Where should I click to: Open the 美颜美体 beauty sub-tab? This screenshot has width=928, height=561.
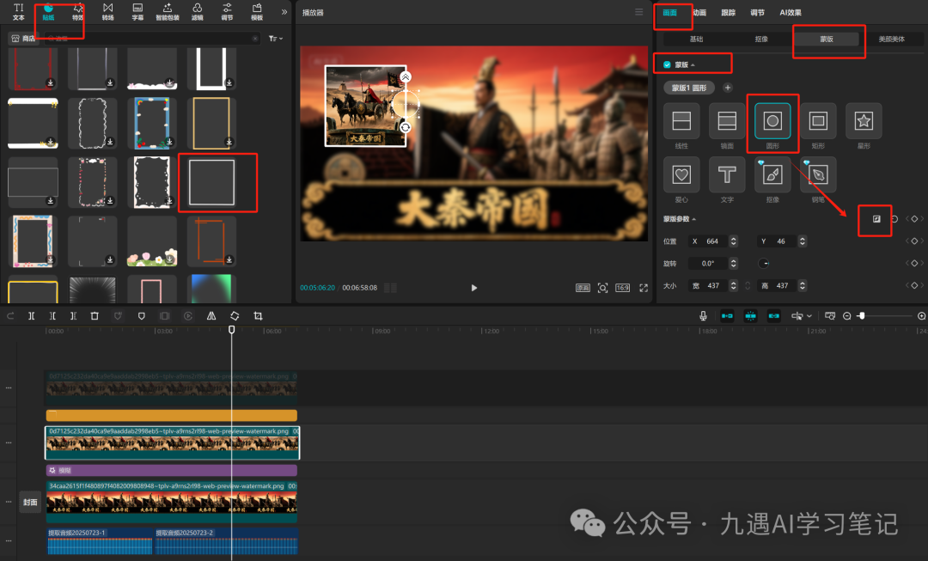[x=891, y=39]
